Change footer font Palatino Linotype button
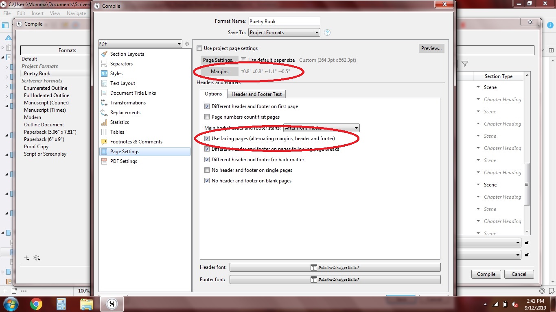Viewport: 556px width, 312px height. click(x=335, y=279)
